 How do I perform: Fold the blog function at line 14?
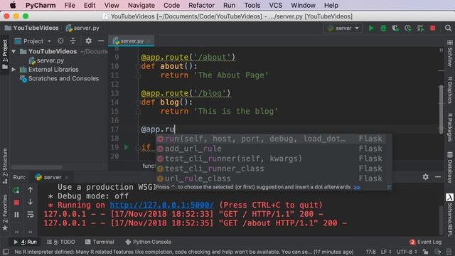click(138, 102)
